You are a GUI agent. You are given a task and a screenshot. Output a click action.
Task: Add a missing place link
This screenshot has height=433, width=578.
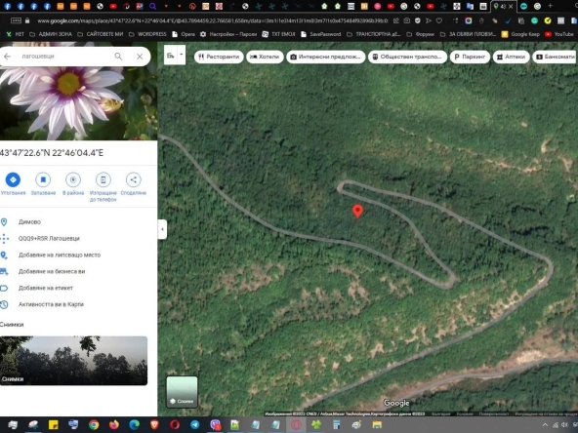coord(60,255)
